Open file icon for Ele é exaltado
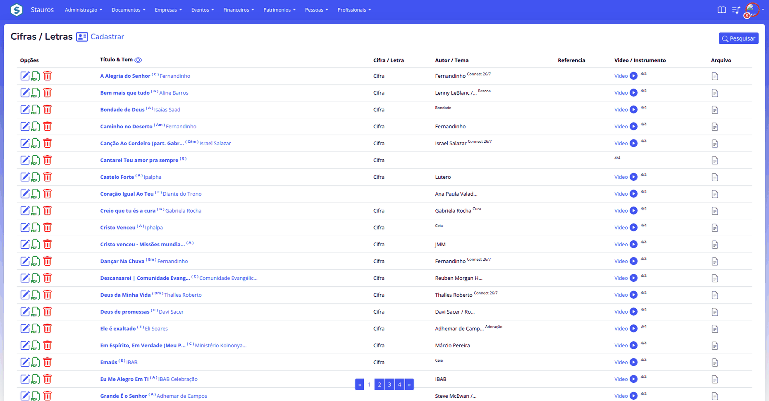 (715, 329)
